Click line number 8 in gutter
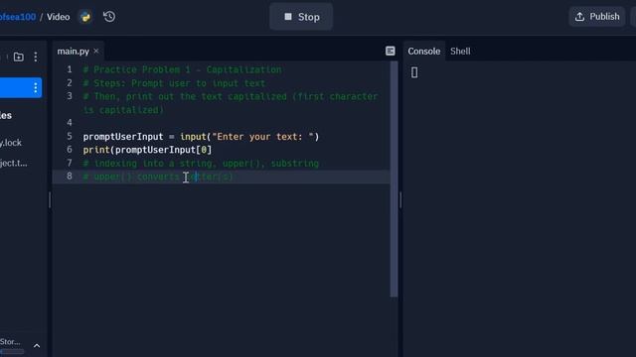This screenshot has height=357, width=636. pos(70,177)
